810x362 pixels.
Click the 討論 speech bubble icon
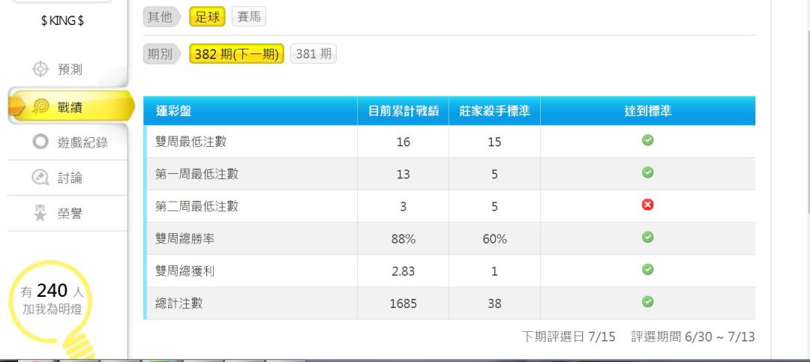pos(40,178)
